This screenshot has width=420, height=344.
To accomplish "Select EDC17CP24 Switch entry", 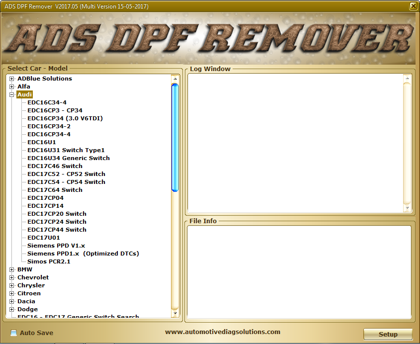I will (x=57, y=222).
